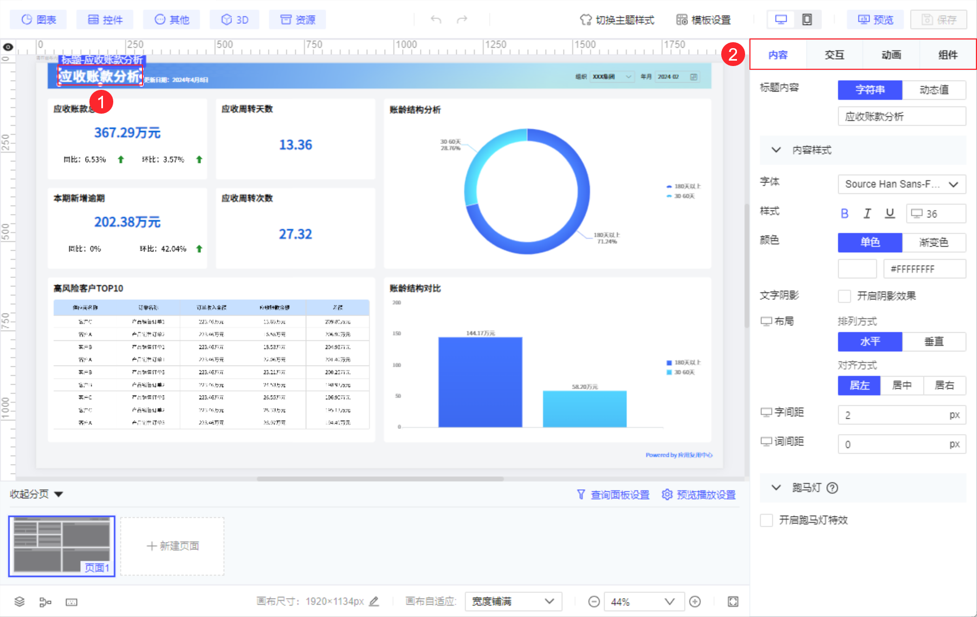Choose 渐变色 gradient color mode
Image resolution: width=977 pixels, height=617 pixels.
[x=934, y=242]
